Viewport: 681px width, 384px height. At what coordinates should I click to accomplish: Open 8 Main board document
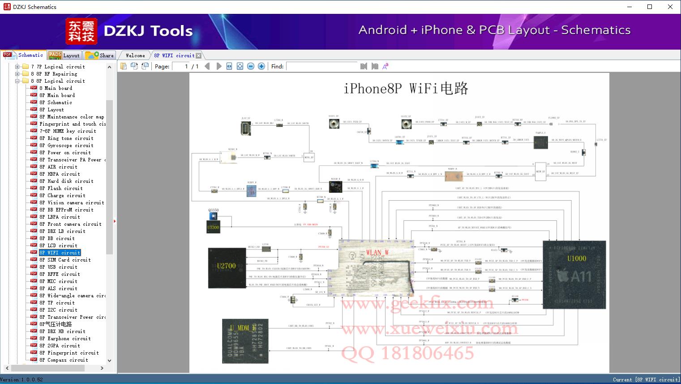click(x=56, y=88)
